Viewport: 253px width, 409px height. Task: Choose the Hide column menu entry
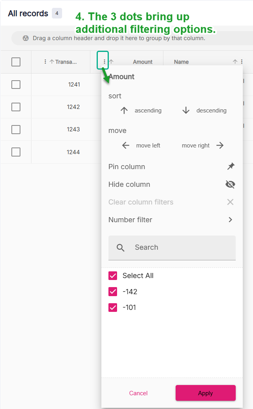[x=129, y=184]
